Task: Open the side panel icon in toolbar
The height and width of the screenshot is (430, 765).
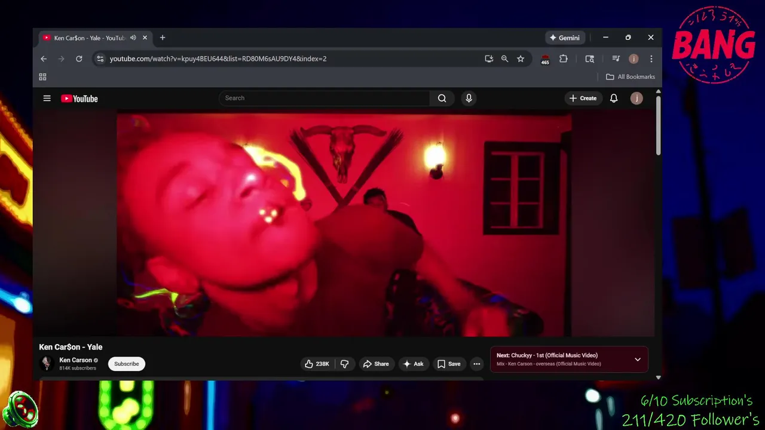Action: tap(589, 59)
